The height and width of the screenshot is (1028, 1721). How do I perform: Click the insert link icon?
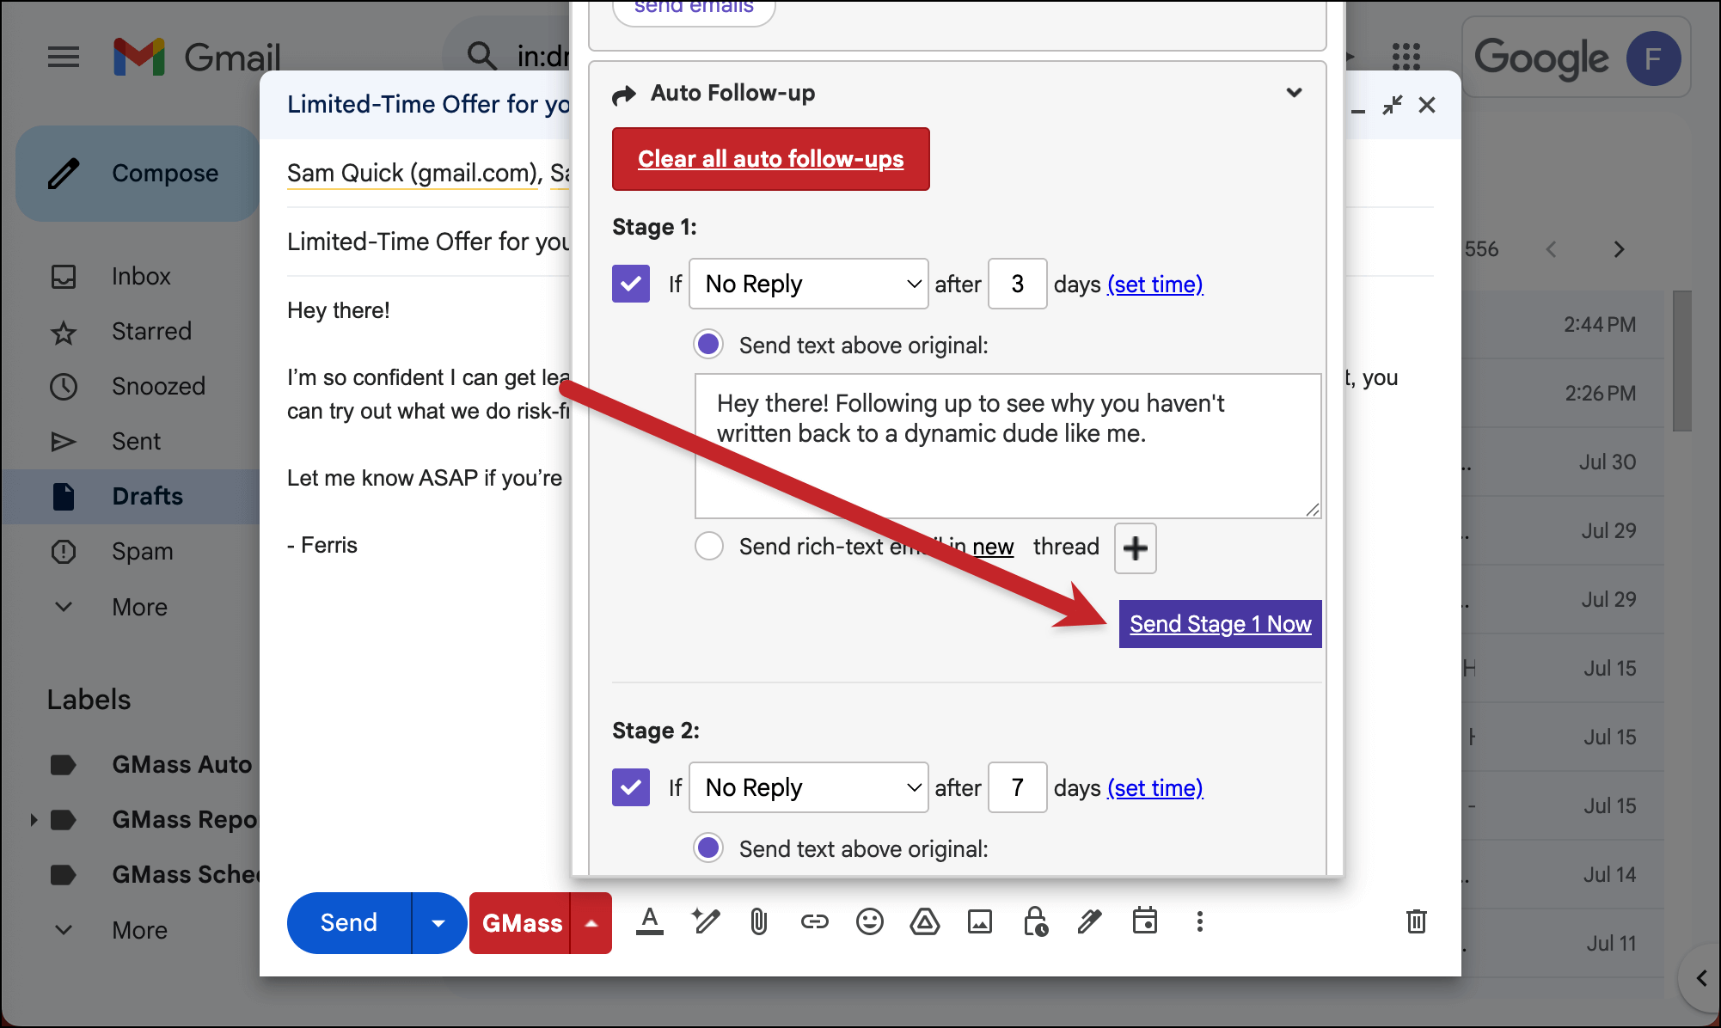pos(814,922)
